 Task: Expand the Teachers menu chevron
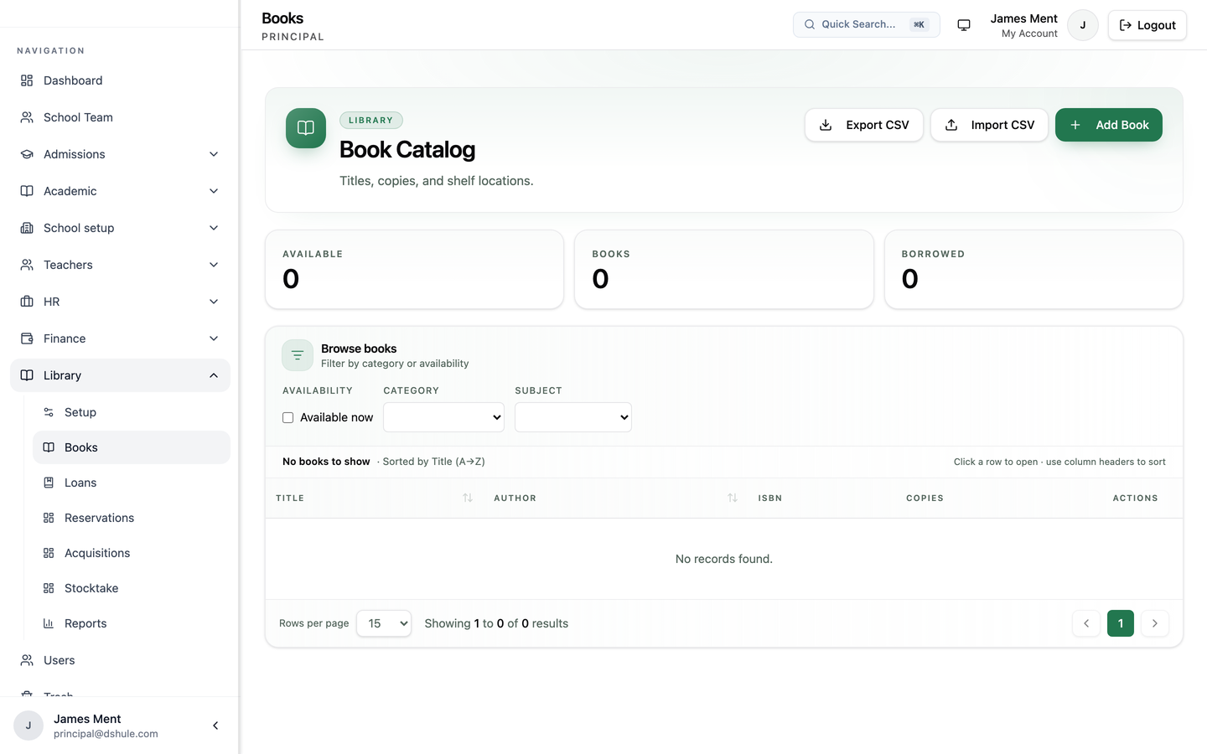214,265
